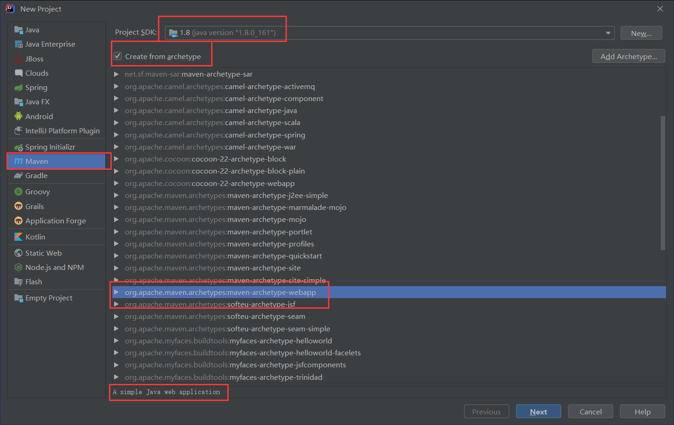
Task: Click the JBoss icon in sidebar
Action: (x=18, y=59)
